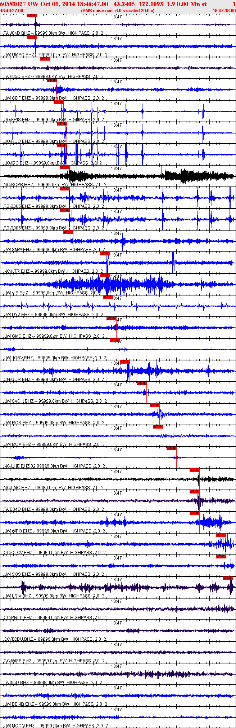
Task: Click the station label UW MOON EHZ
Action: (19, 726)
